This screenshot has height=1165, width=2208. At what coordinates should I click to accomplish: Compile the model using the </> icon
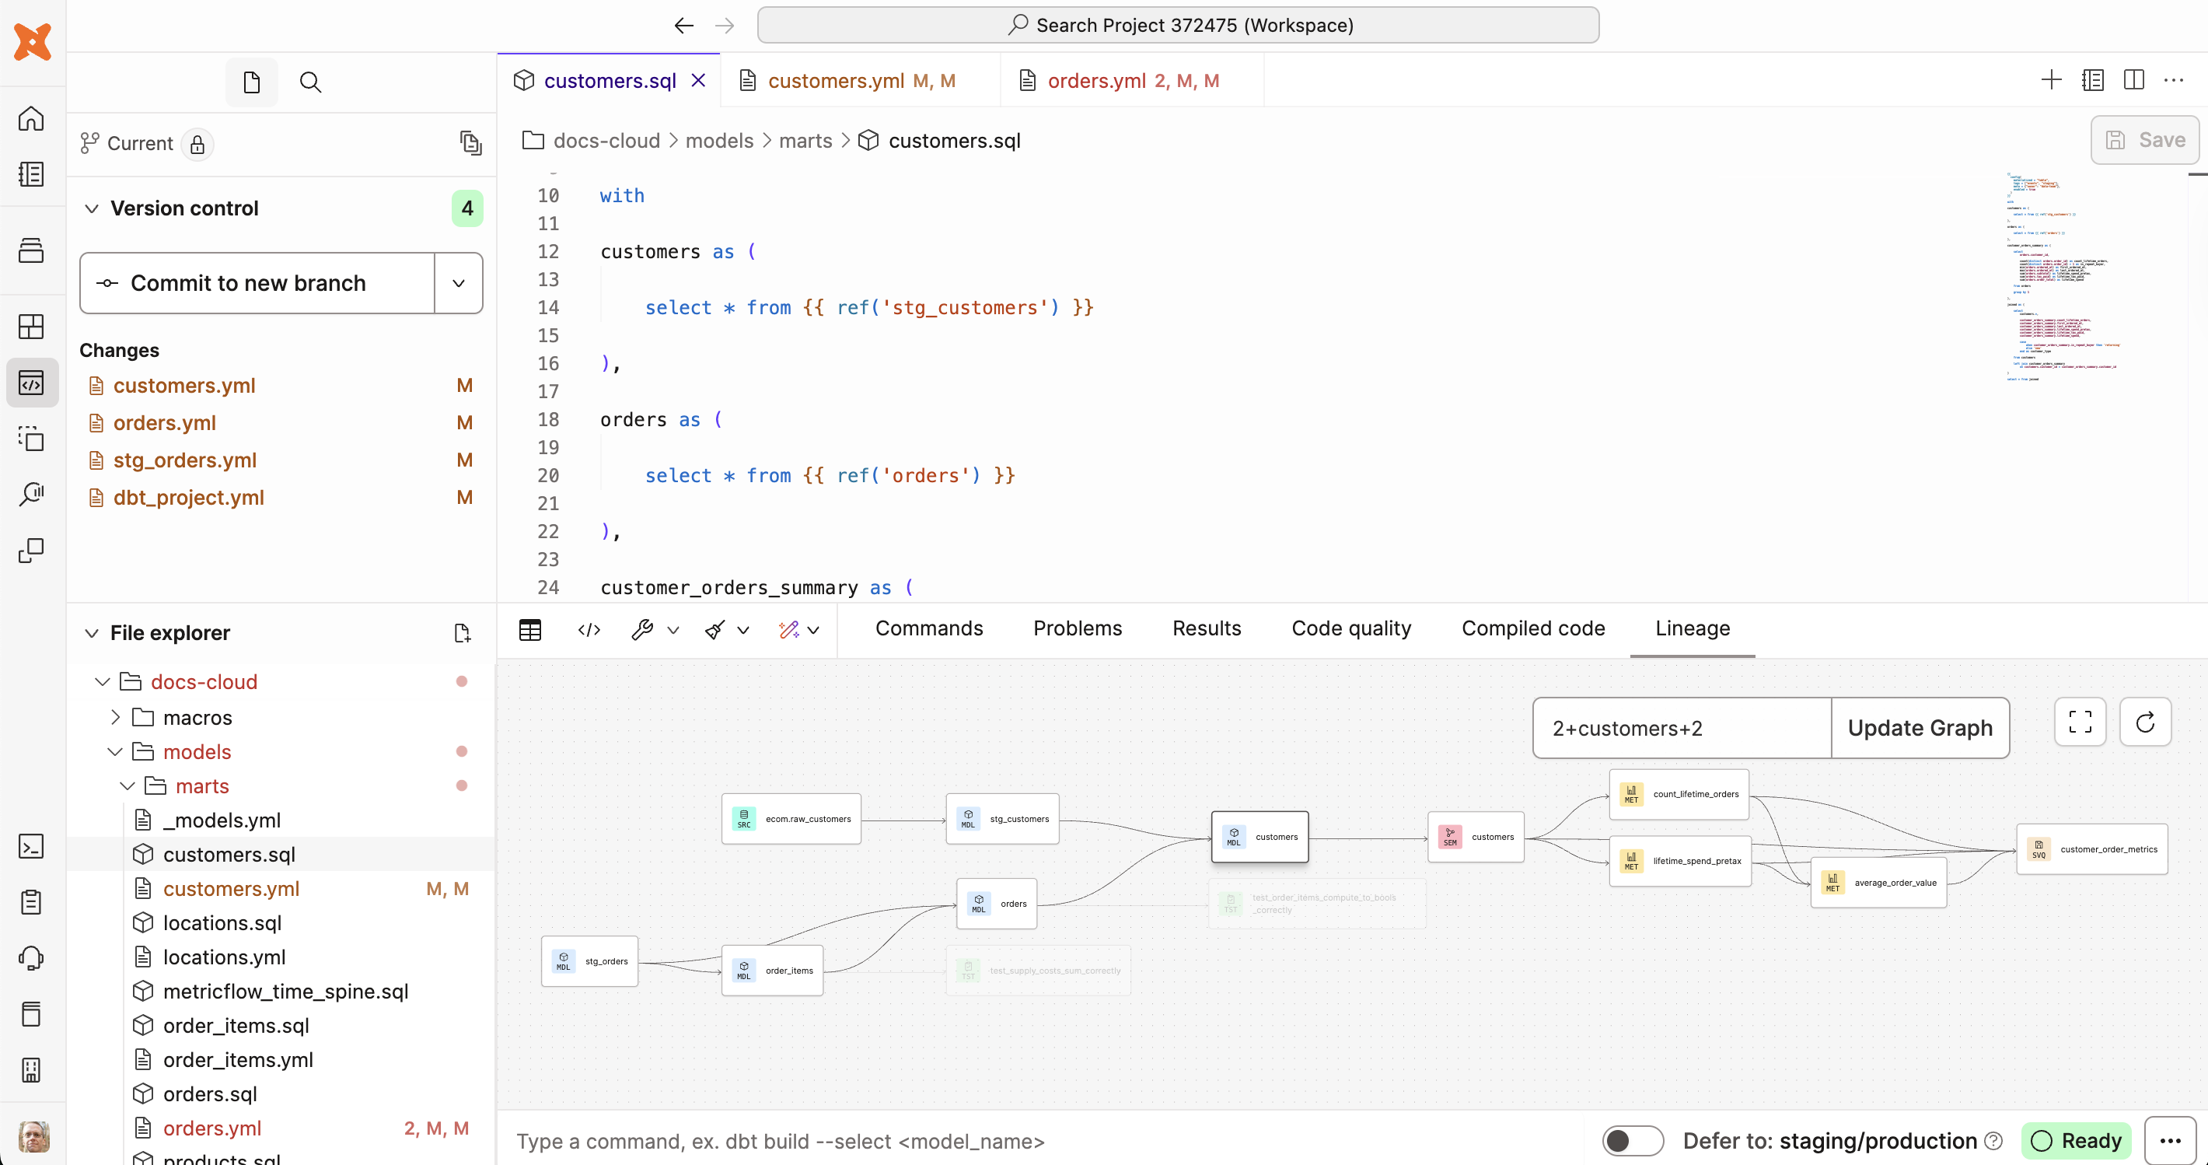tap(589, 630)
